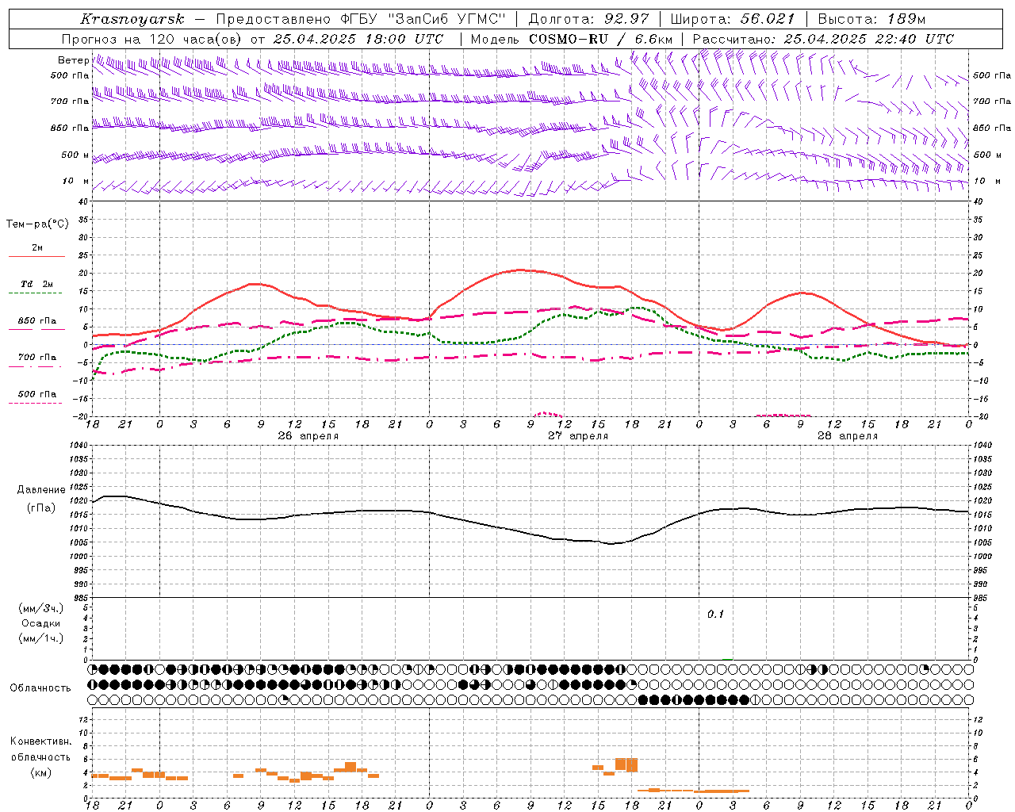
Task: Click '500 гПа' legend entry under Тем-ра
Action: coord(37,394)
